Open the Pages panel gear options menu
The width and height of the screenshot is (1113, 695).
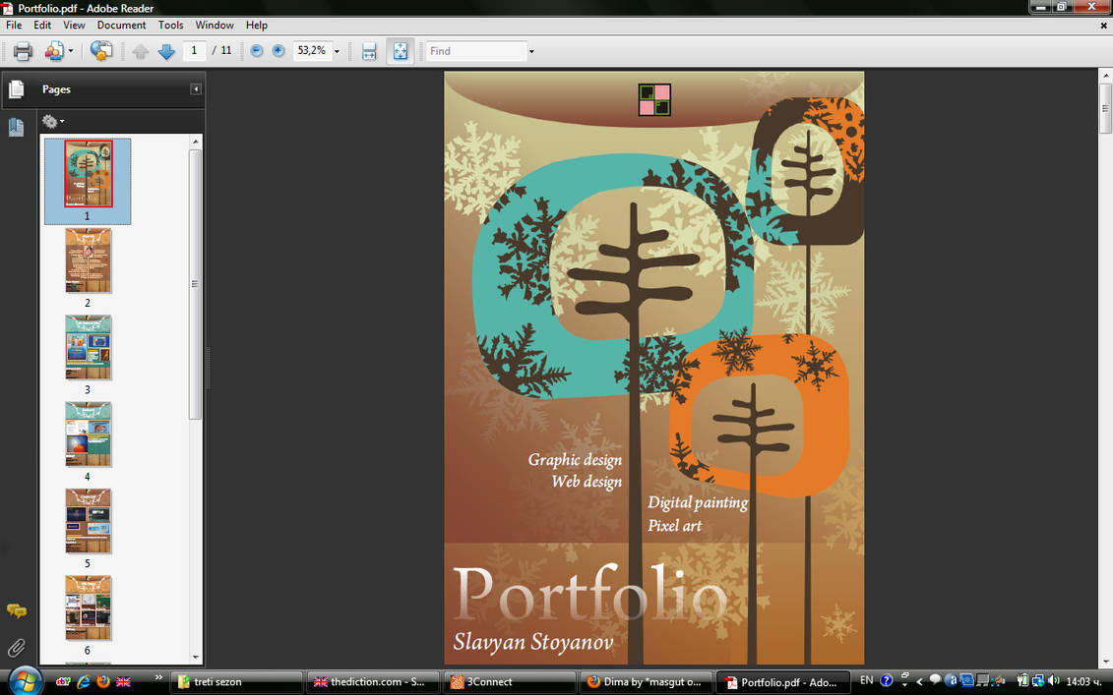[x=52, y=121]
